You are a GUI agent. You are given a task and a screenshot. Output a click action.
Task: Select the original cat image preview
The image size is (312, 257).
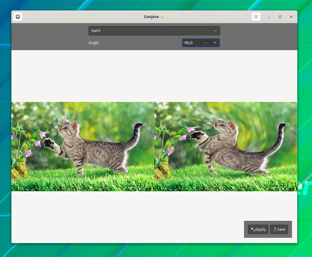coord(83,147)
